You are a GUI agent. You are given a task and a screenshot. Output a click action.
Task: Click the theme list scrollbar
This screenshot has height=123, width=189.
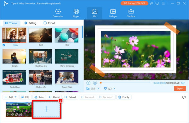[x=82, y=32]
